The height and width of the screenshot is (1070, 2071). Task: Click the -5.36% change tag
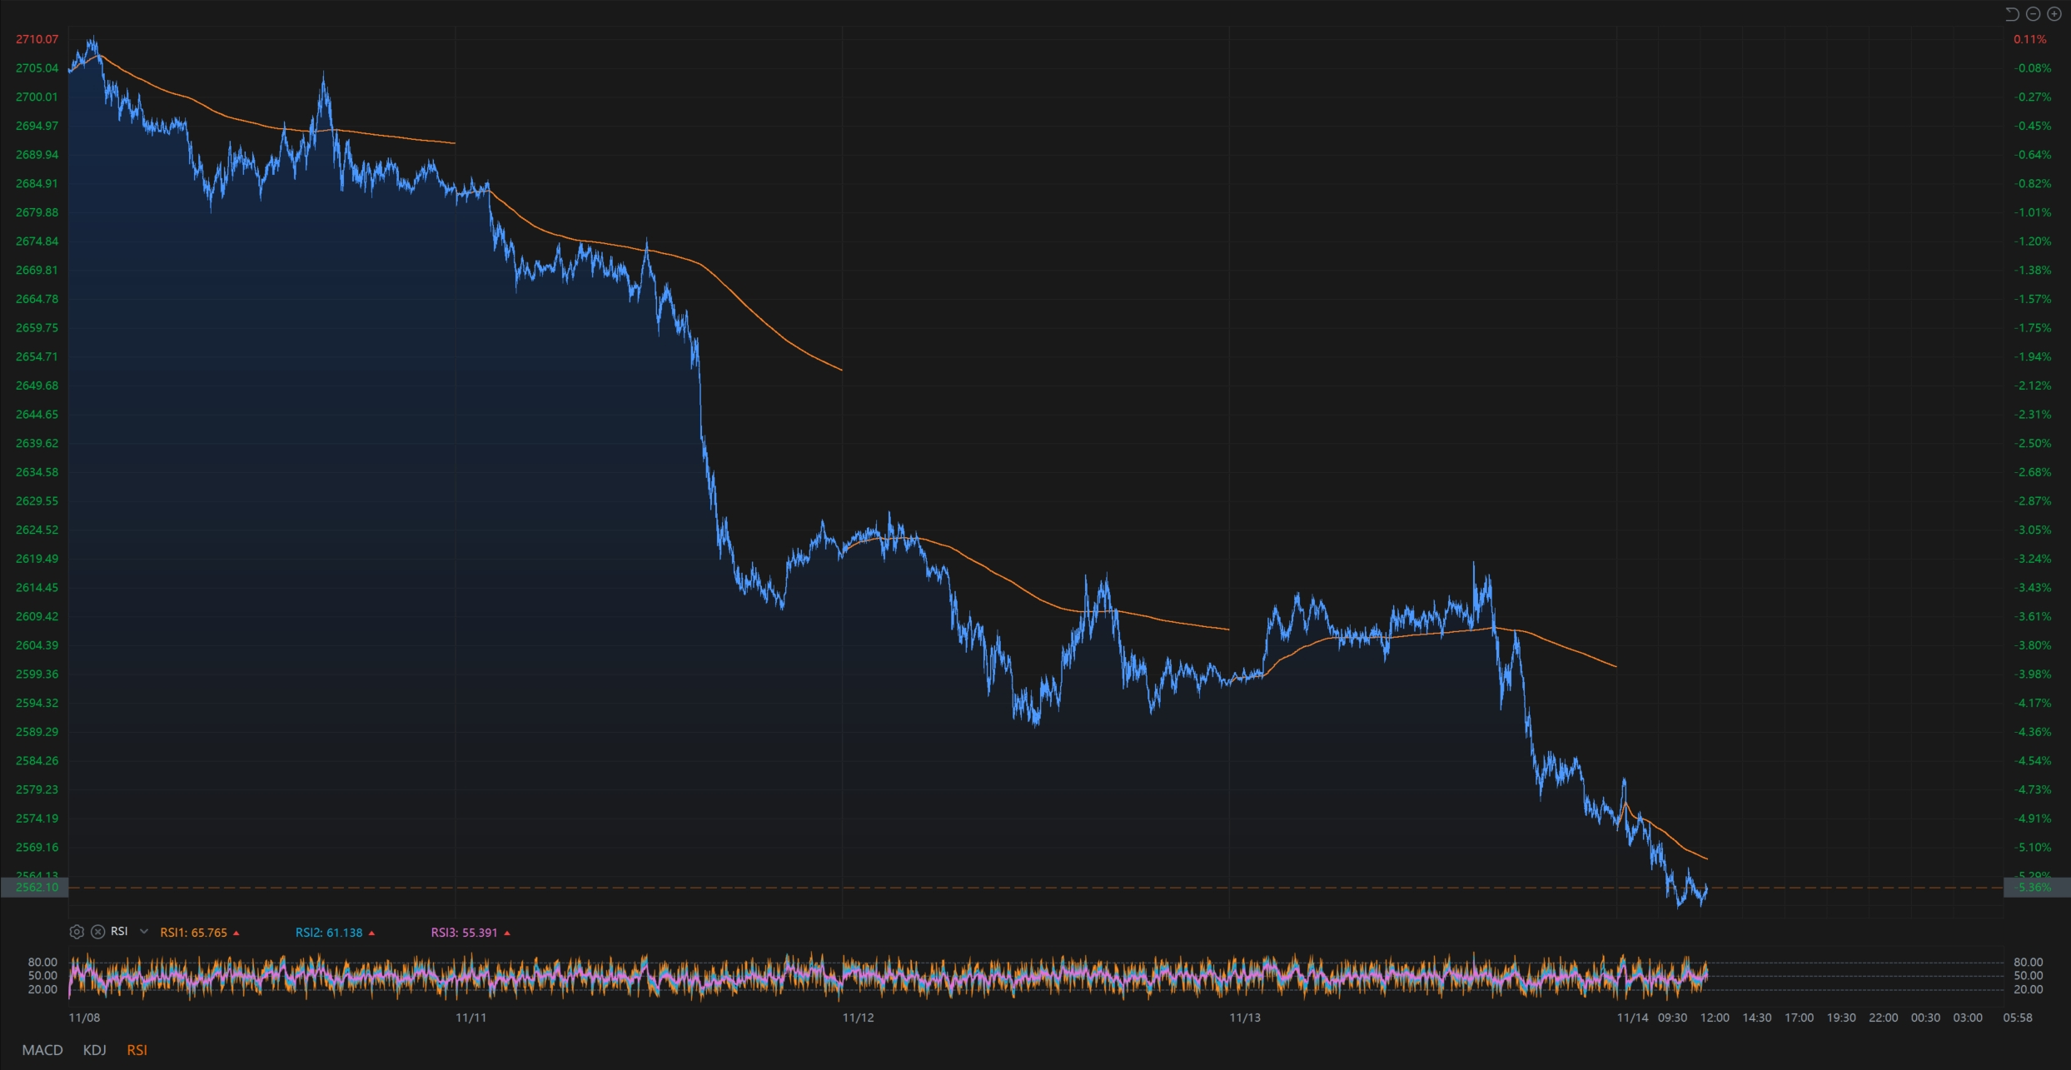point(2036,888)
